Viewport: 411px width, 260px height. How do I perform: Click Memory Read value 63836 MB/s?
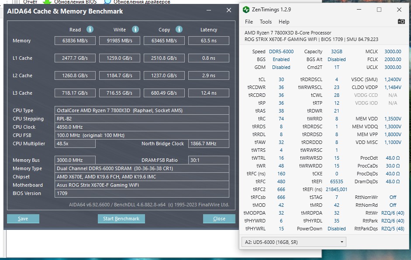[x=75, y=41]
